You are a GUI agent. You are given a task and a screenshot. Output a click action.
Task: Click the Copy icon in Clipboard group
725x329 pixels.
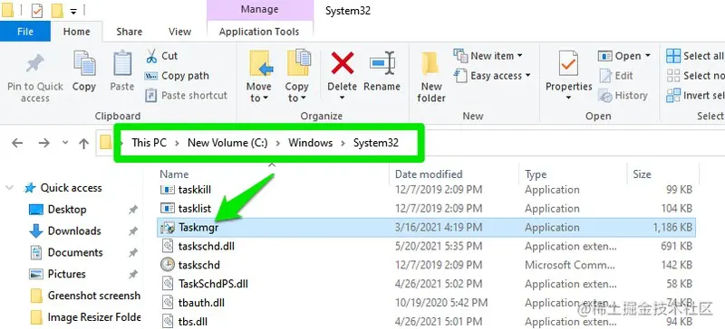point(84,63)
